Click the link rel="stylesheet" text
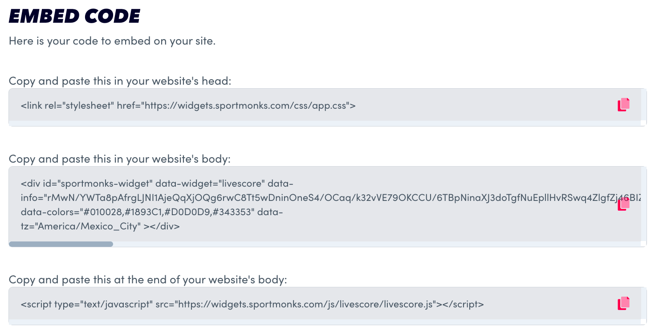 (x=67, y=106)
